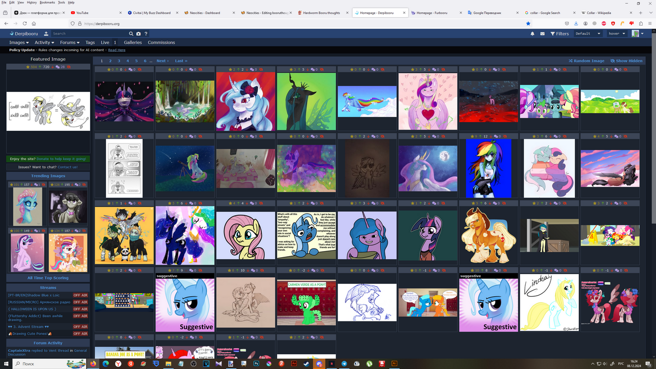The width and height of the screenshot is (656, 369).
Task: Hide the Featured Image with red eye icon
Action: coord(70,67)
